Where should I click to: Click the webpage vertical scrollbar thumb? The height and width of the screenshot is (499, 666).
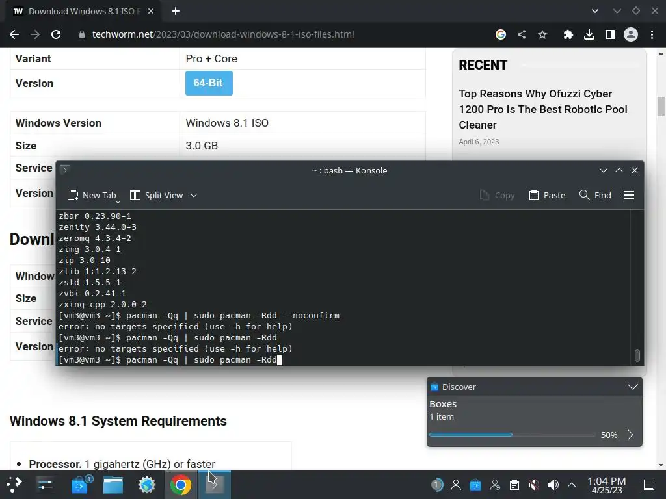coord(661,106)
